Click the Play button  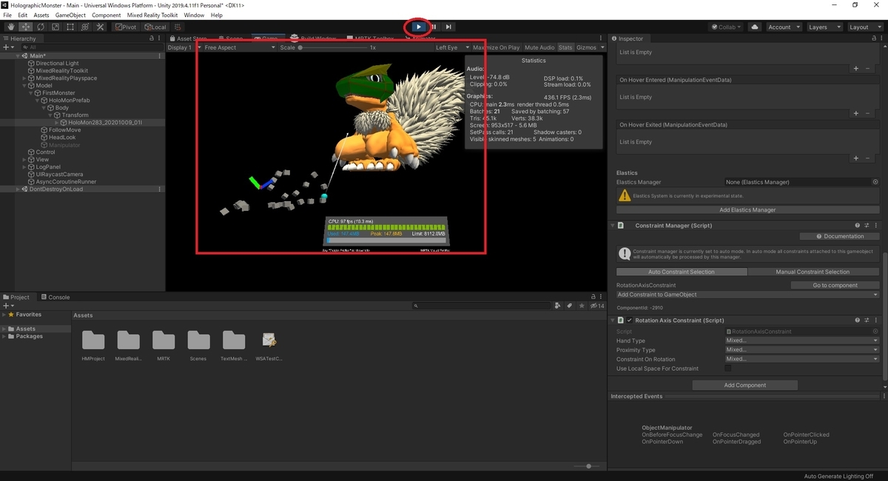click(419, 27)
